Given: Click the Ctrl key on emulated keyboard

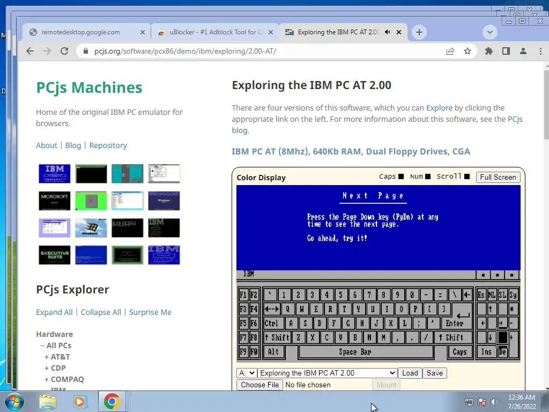Looking at the screenshot, I should pyautogui.click(x=272, y=323).
